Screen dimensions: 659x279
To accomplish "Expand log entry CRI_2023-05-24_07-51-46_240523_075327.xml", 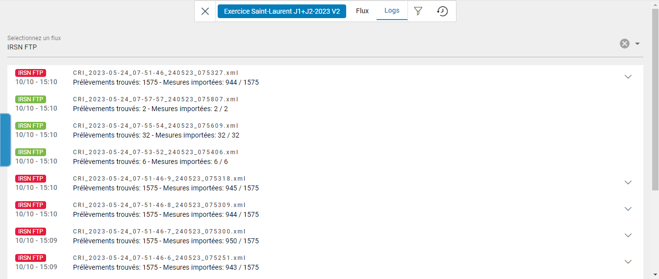I will [x=628, y=77].
